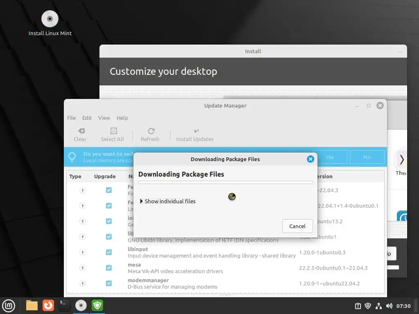Uncheck the modemmanager update

(109, 283)
